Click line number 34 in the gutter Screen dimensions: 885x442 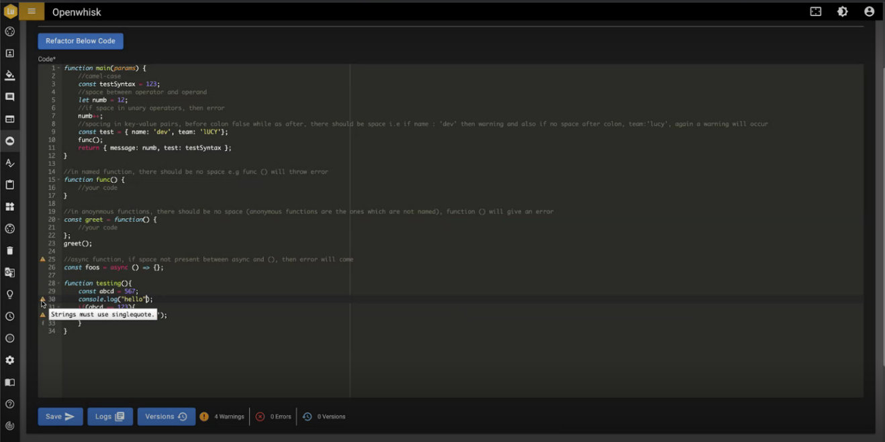click(52, 331)
